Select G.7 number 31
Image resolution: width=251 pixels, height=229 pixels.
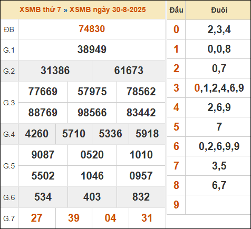tap(147, 218)
